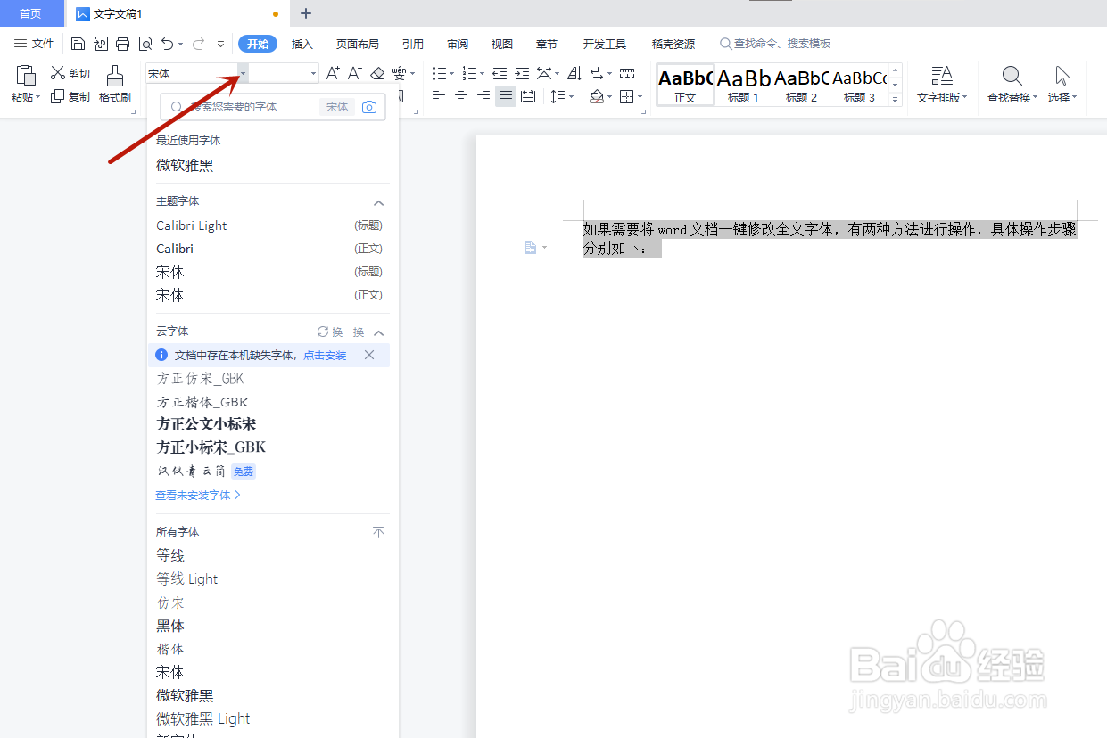Click the Undo arrow icon

pyautogui.click(x=167, y=44)
